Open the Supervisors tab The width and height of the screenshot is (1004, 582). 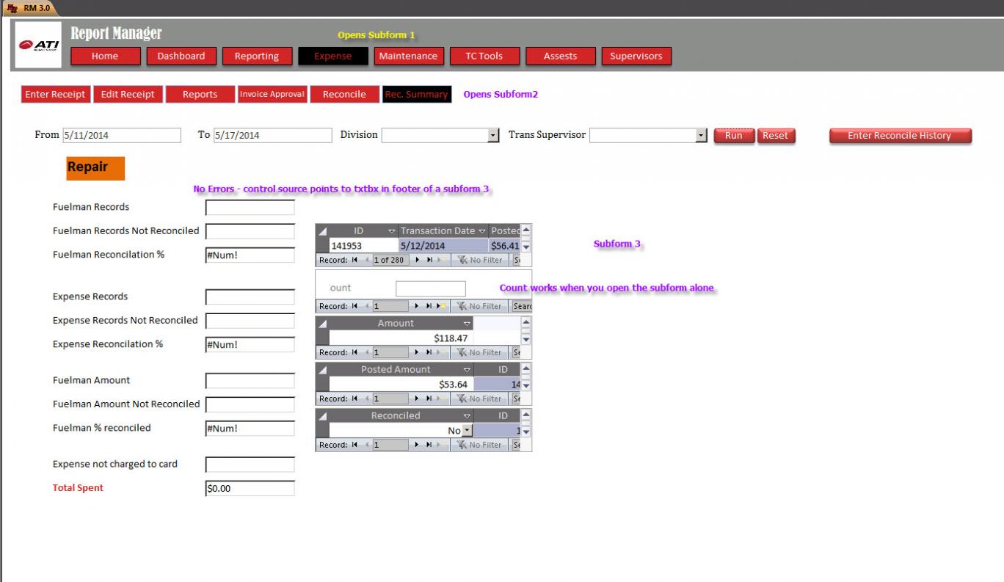point(636,57)
